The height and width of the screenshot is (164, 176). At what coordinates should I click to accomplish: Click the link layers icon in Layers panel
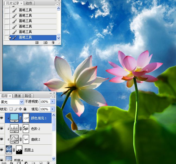(x=4, y=163)
